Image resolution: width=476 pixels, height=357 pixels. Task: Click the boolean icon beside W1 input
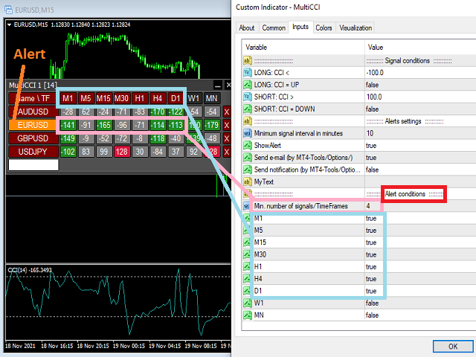point(248,303)
